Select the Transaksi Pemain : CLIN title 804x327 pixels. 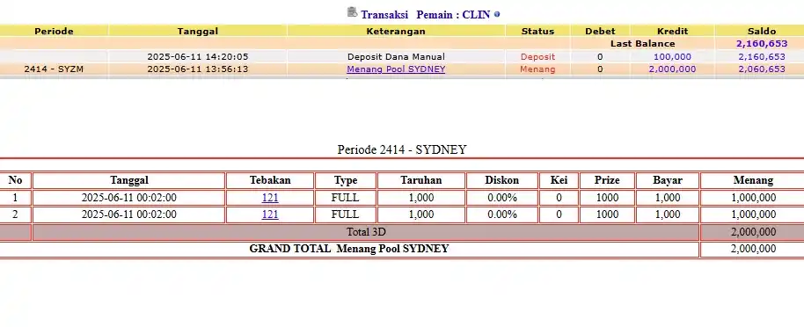(x=426, y=14)
